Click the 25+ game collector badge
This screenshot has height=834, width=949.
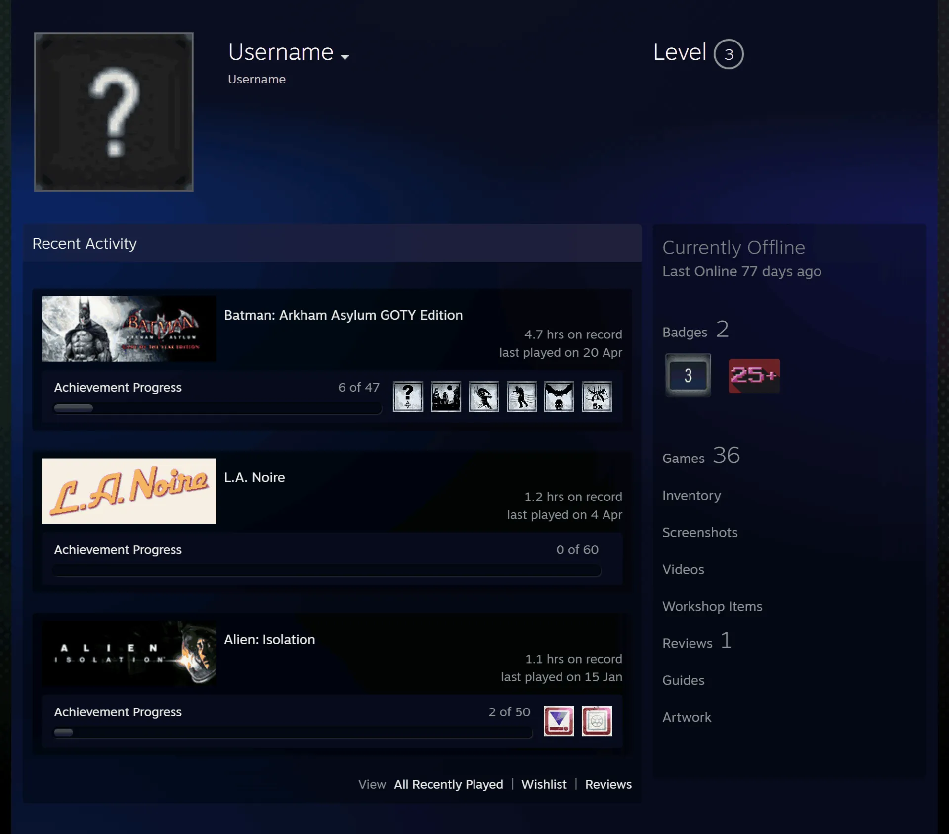pos(754,375)
